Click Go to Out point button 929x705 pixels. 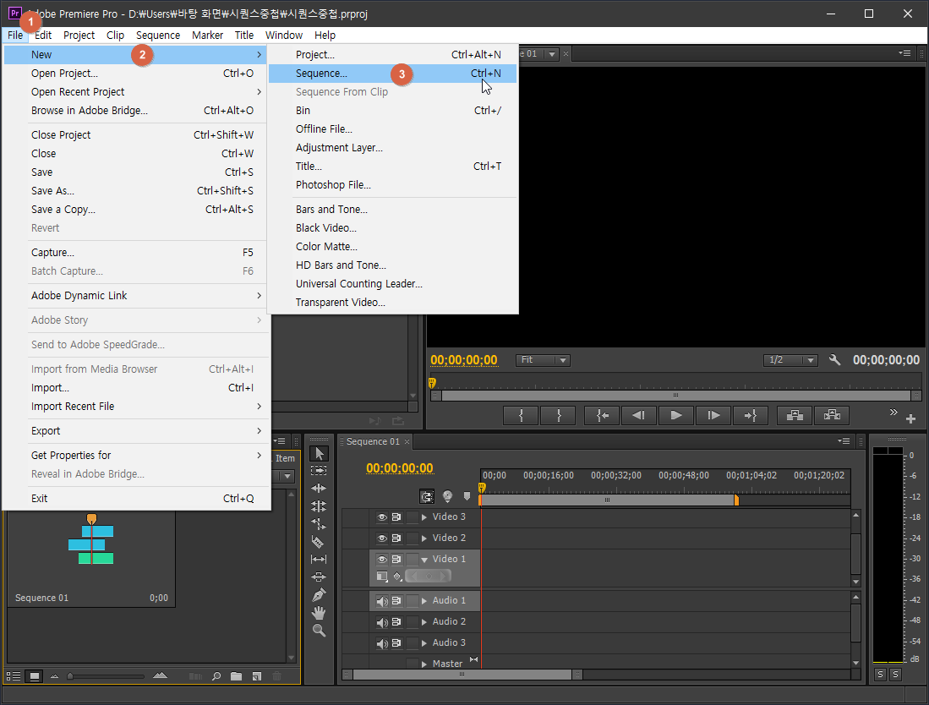pyautogui.click(x=751, y=415)
